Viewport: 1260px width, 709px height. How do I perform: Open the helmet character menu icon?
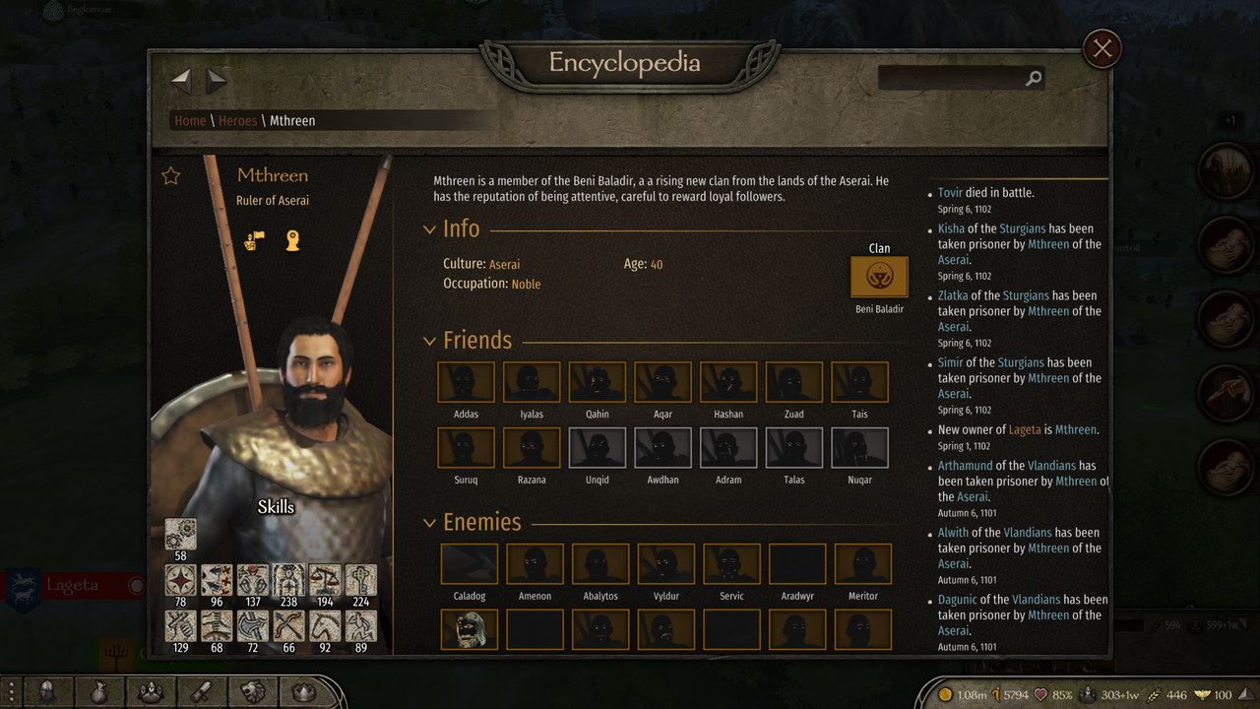point(45,691)
